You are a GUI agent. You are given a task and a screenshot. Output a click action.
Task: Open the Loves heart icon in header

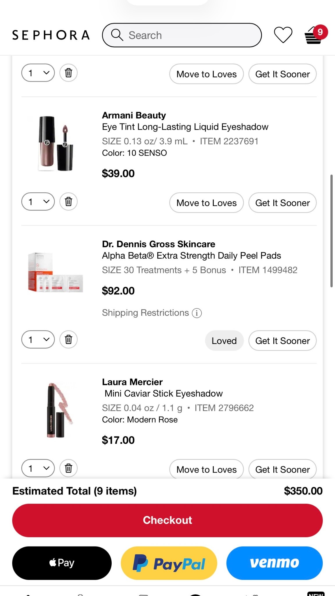tap(283, 35)
